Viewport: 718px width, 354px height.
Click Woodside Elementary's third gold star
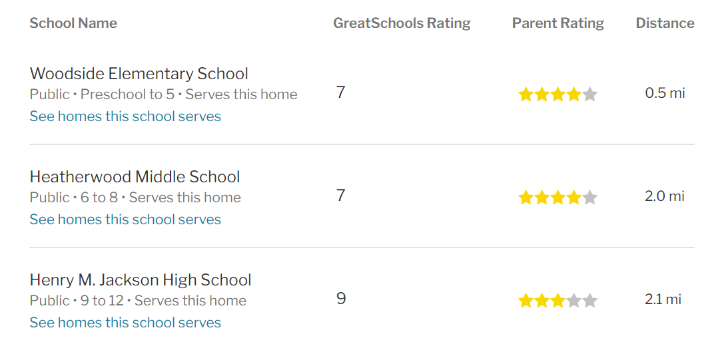click(558, 94)
